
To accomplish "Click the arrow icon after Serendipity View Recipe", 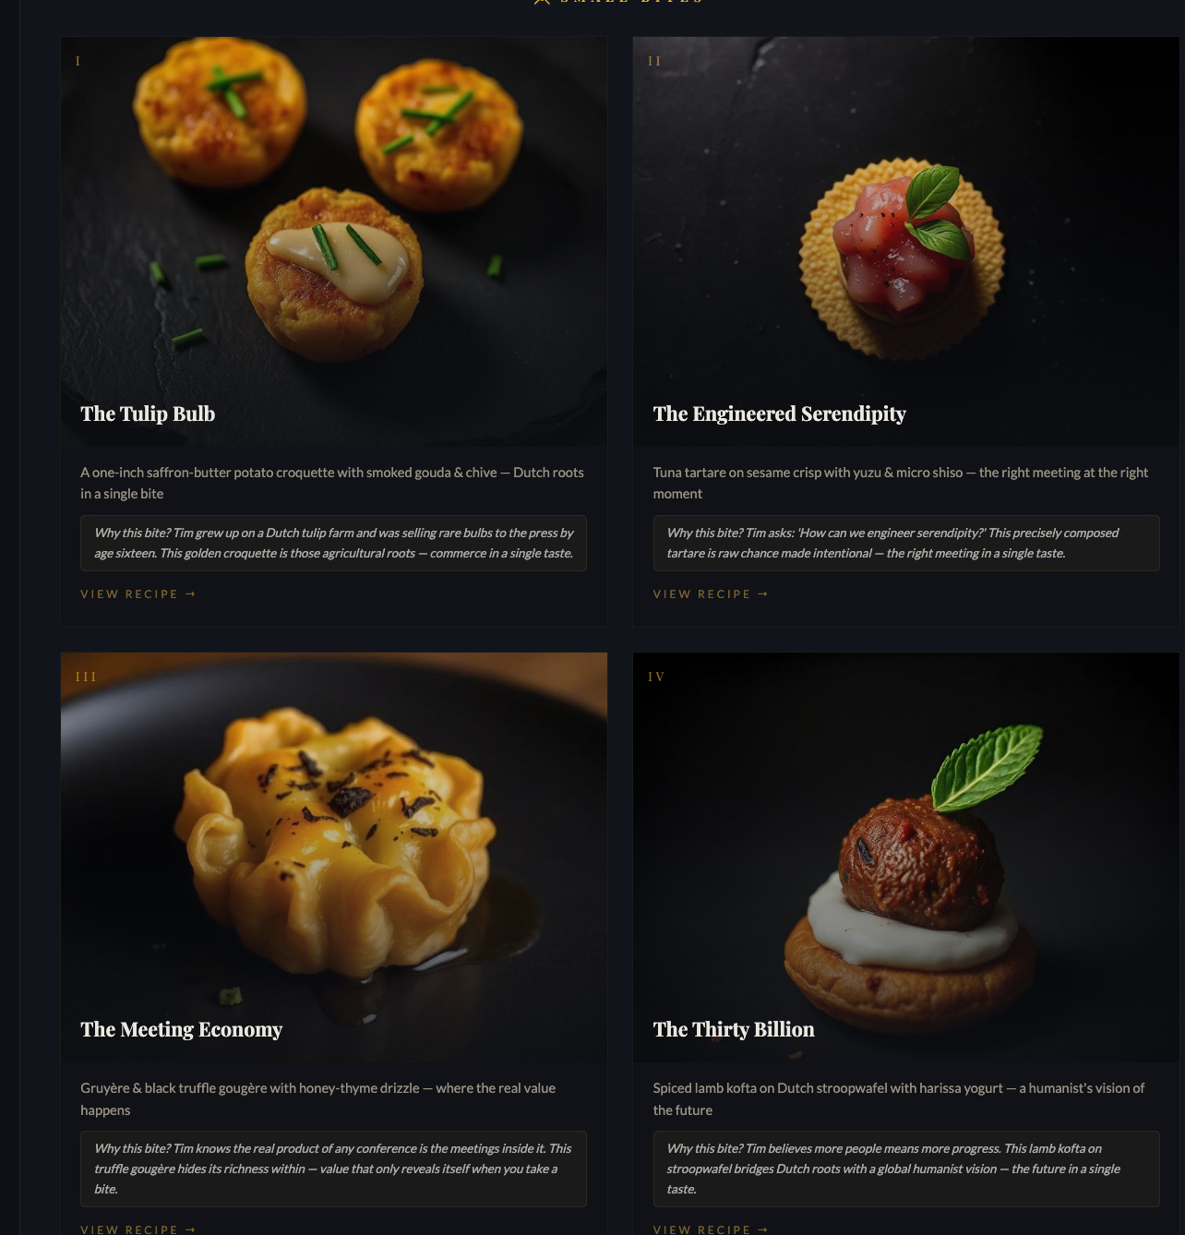I will tap(763, 594).
